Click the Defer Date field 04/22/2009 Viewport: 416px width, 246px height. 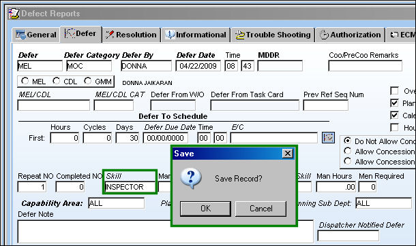(x=198, y=66)
